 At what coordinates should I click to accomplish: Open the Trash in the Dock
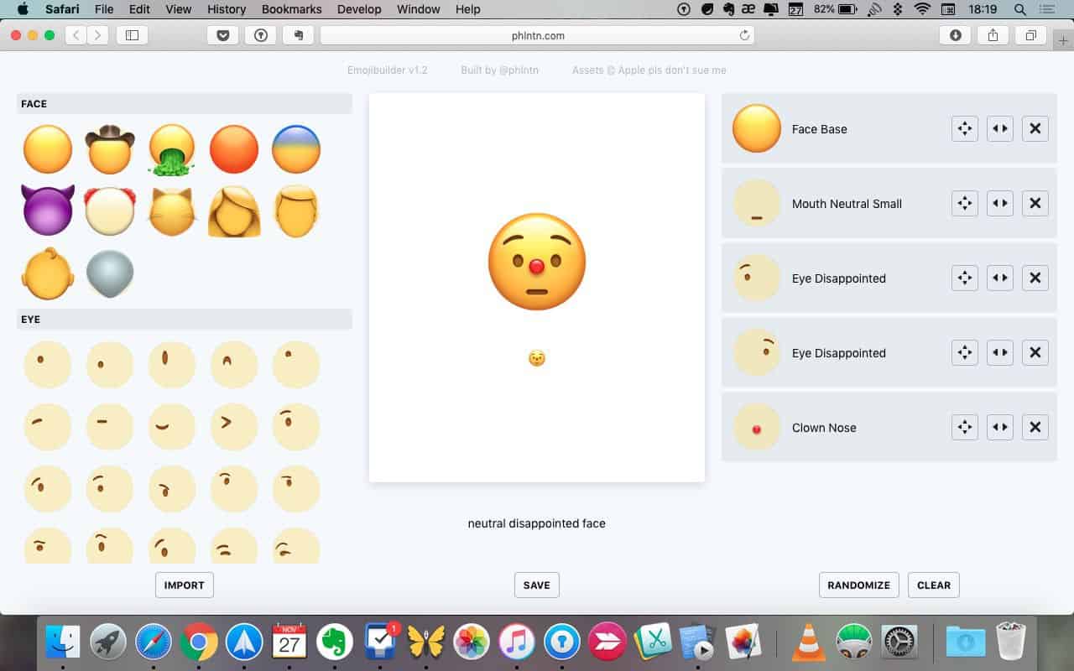1011,642
